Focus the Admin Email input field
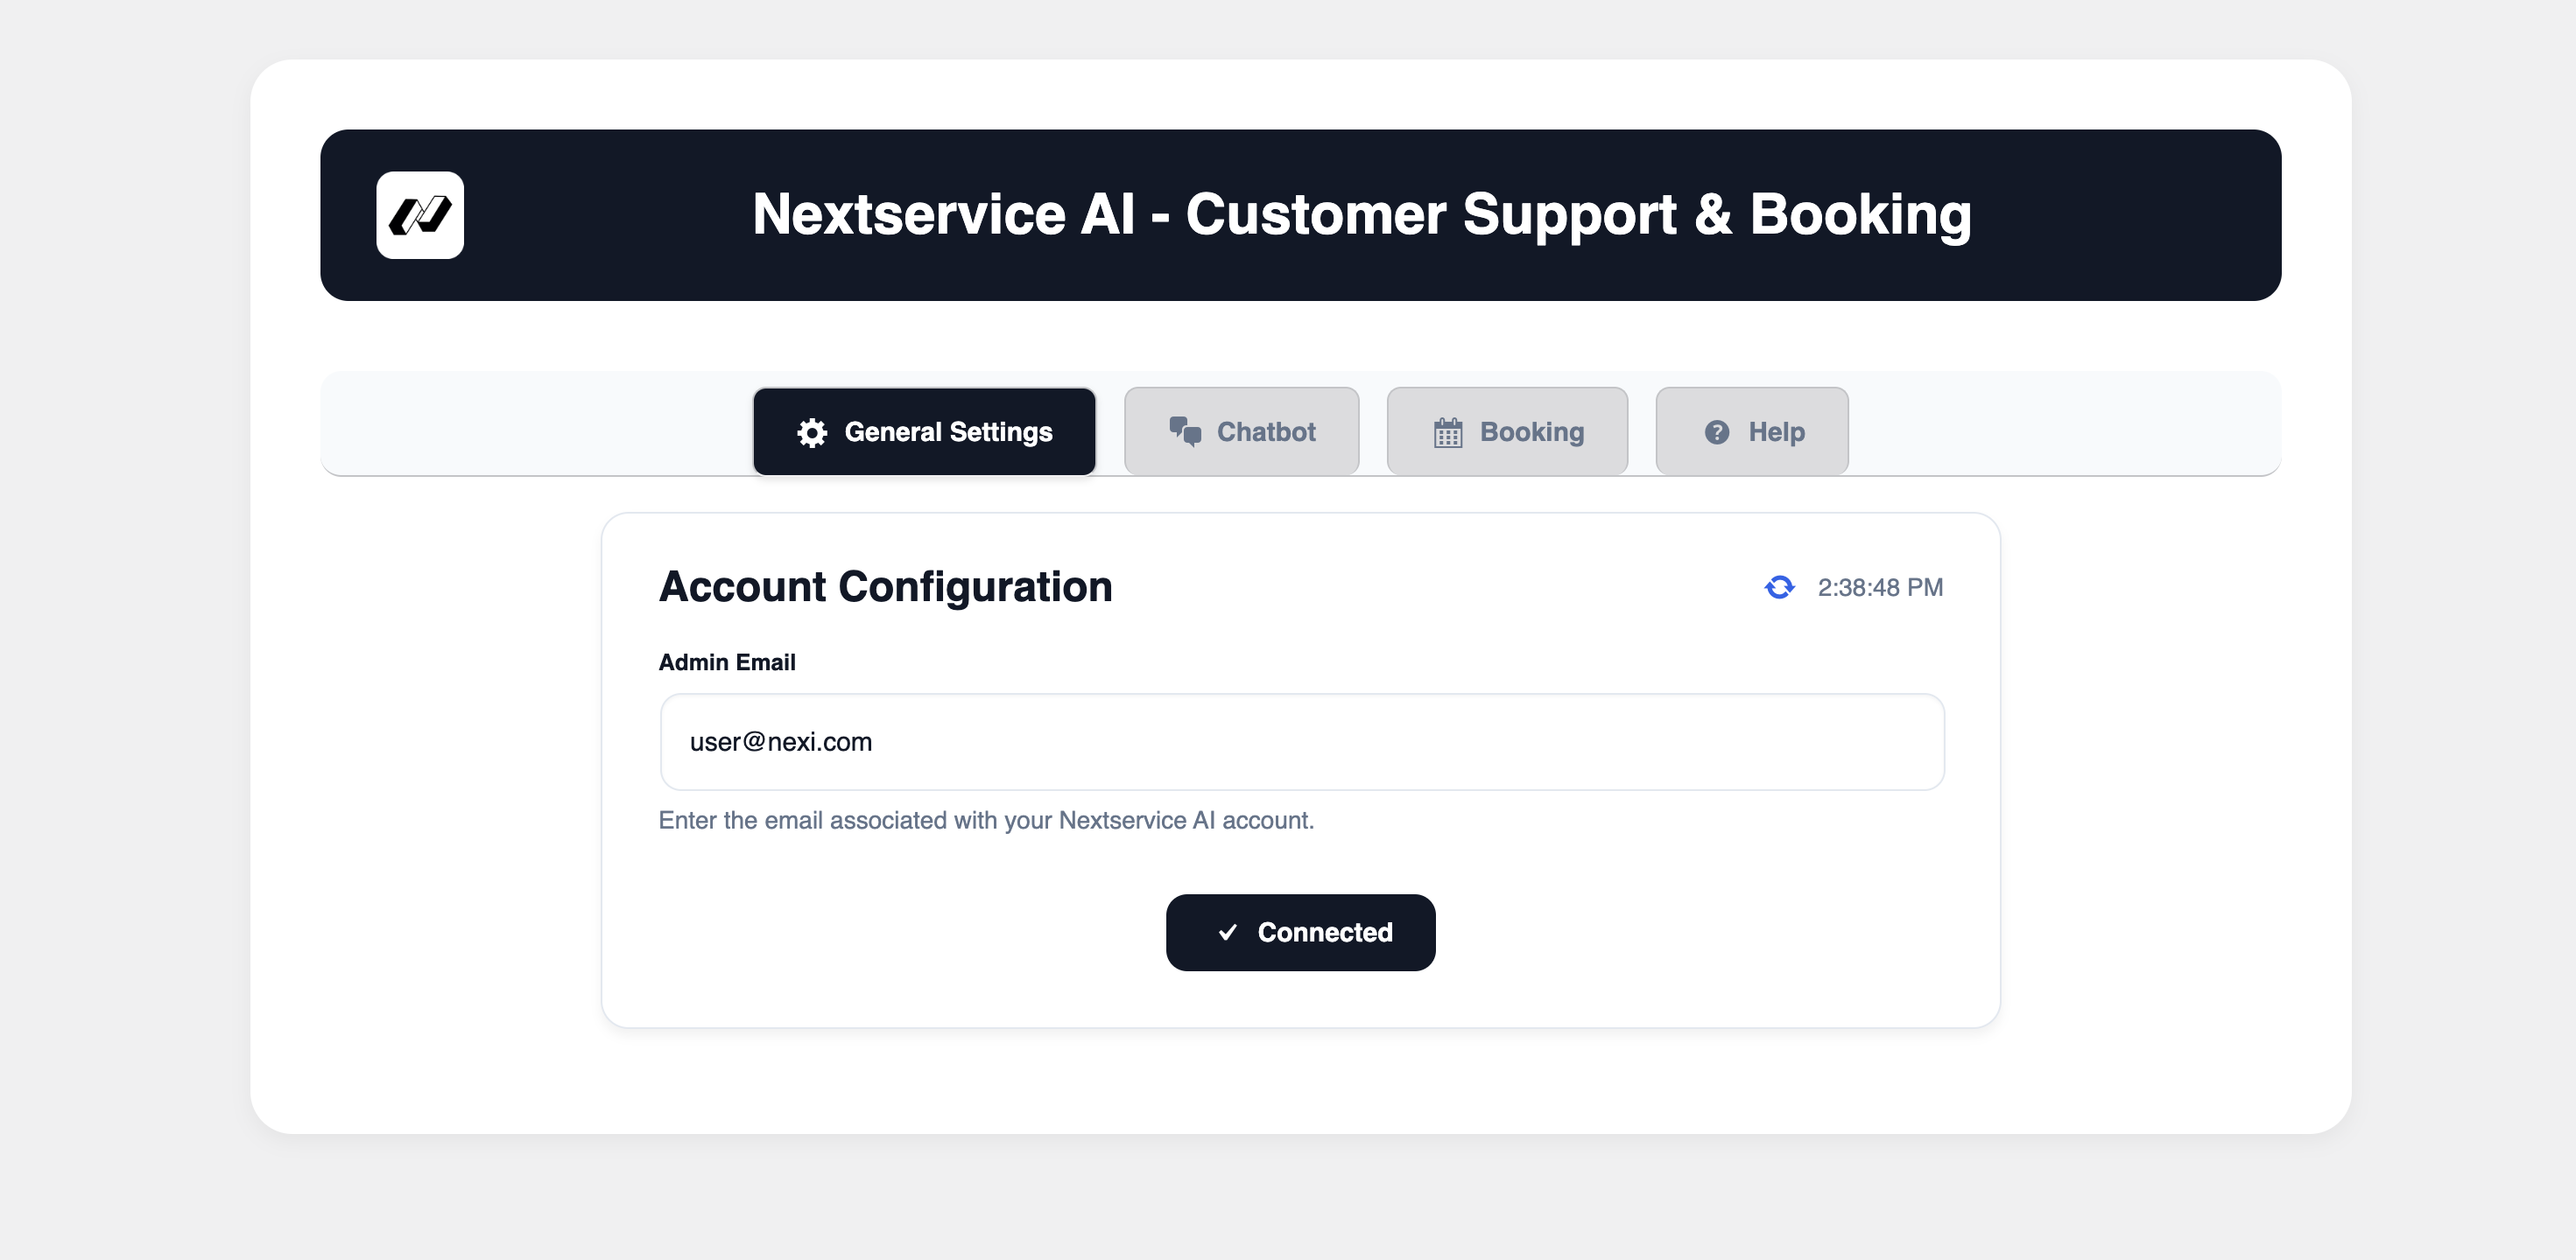Screen dimensions: 2576x1260 click(x=1302, y=742)
